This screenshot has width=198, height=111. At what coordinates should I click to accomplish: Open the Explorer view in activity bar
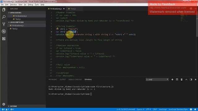click(4, 10)
